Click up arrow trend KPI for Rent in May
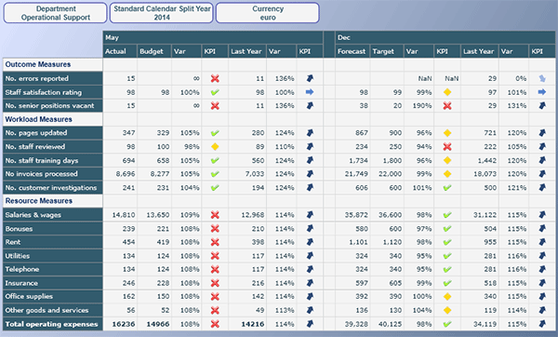558x337 pixels. 310,242
